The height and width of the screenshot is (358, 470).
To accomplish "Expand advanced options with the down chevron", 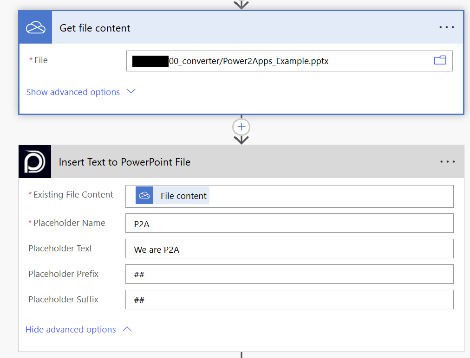I will (131, 91).
